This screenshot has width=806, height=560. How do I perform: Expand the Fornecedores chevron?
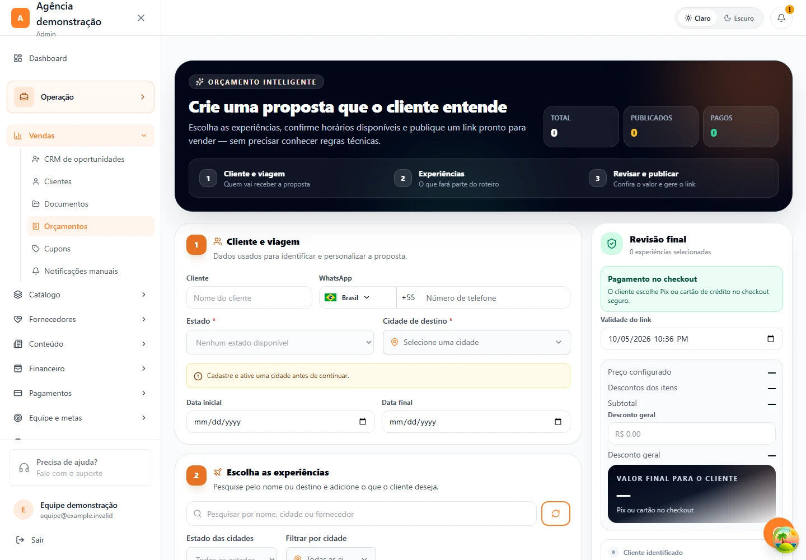[x=144, y=319]
